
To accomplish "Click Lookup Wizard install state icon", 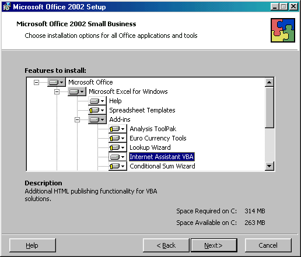I will tap(117, 147).
